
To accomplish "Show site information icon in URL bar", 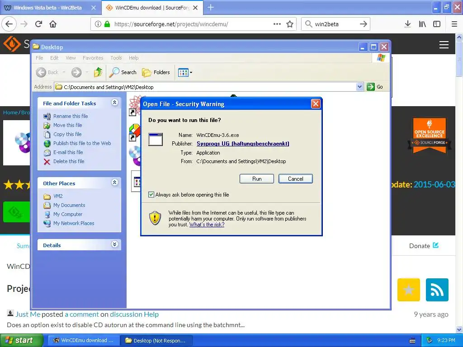I will [x=98, y=24].
